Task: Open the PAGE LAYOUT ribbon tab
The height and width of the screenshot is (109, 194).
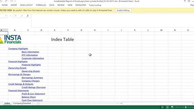Action: click(x=26, y=5)
